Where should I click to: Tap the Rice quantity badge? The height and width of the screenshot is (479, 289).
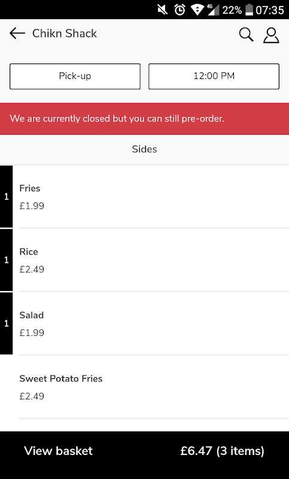(x=7, y=260)
